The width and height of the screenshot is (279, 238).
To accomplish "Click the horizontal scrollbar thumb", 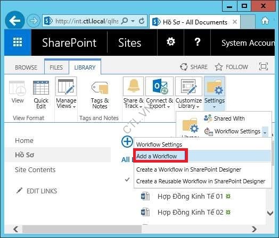I will [82, 229].
